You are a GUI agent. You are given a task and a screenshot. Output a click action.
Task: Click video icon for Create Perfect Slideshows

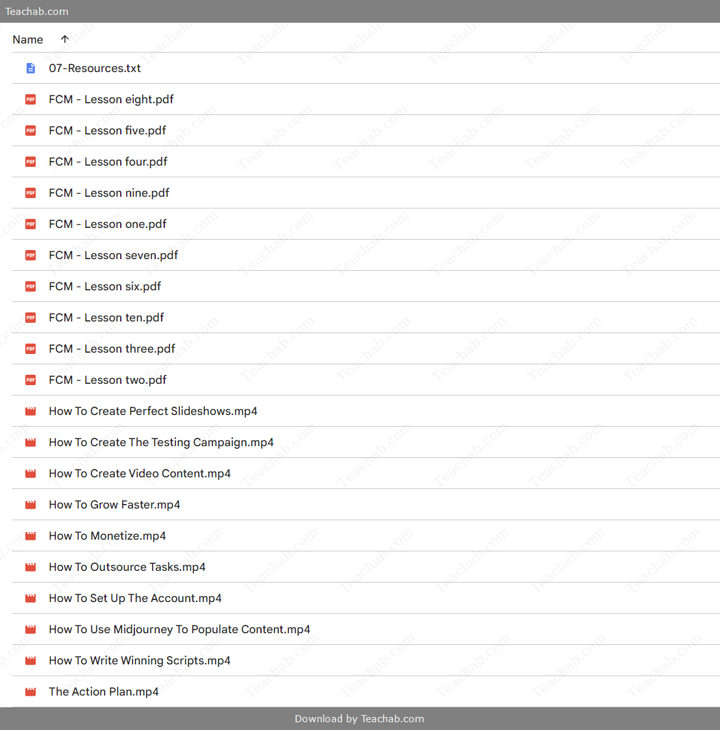click(31, 412)
